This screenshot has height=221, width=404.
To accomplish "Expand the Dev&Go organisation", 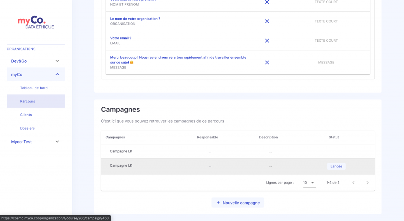I will pyautogui.click(x=36, y=61).
